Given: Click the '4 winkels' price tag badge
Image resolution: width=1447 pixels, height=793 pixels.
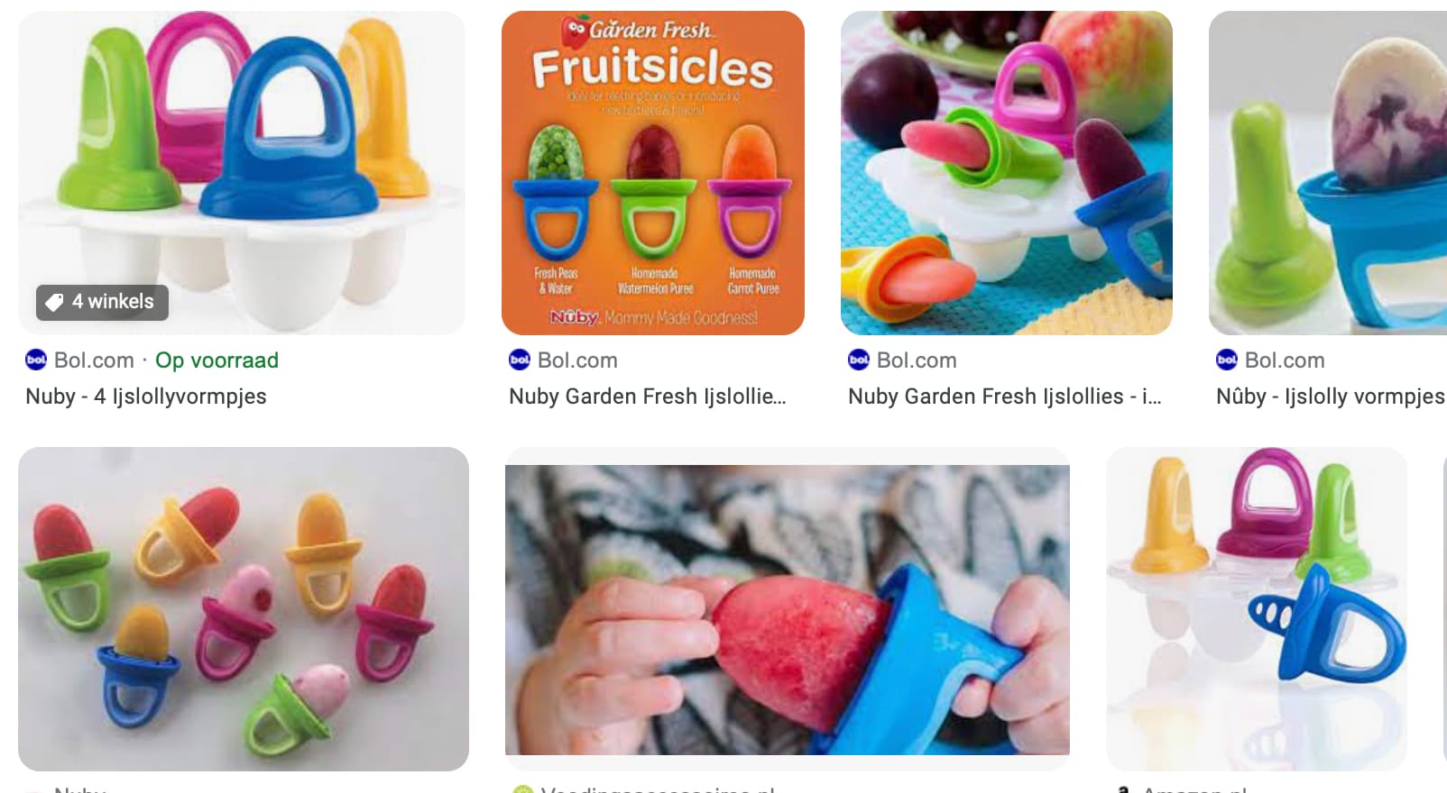Looking at the screenshot, I should (102, 302).
